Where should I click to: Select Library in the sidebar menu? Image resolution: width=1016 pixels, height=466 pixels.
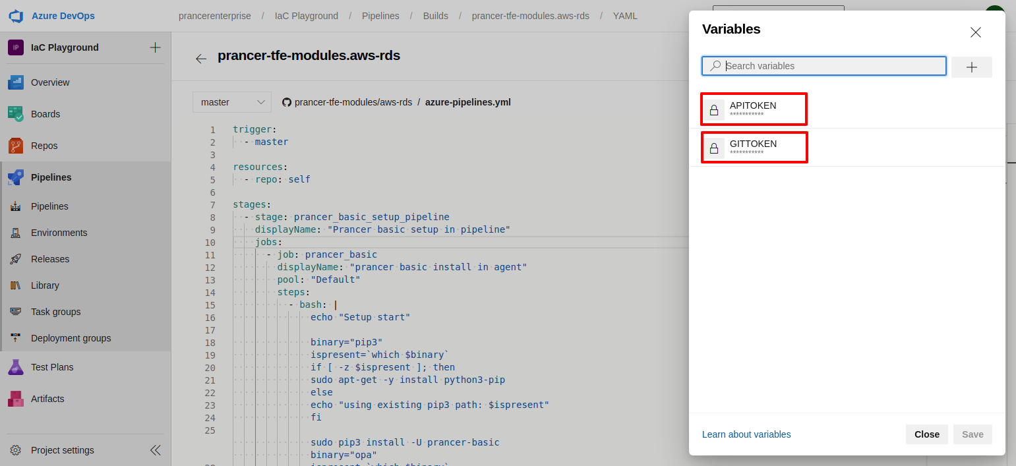[45, 285]
